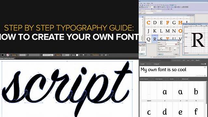Open the Advanced settings
The image size is (208, 117).
[x=185, y=79]
